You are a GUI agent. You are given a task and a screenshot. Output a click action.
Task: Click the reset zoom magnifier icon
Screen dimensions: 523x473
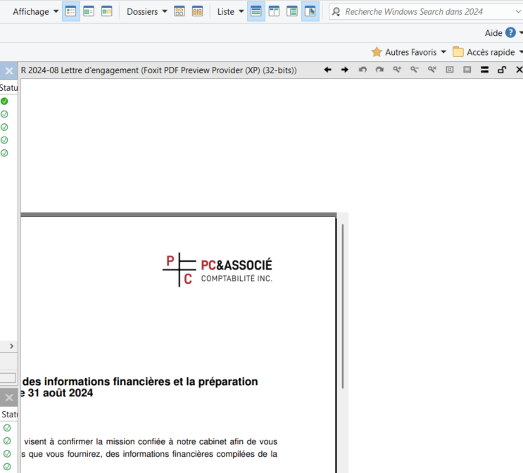click(432, 70)
